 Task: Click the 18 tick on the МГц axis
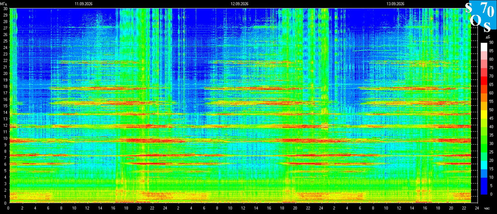[5, 86]
